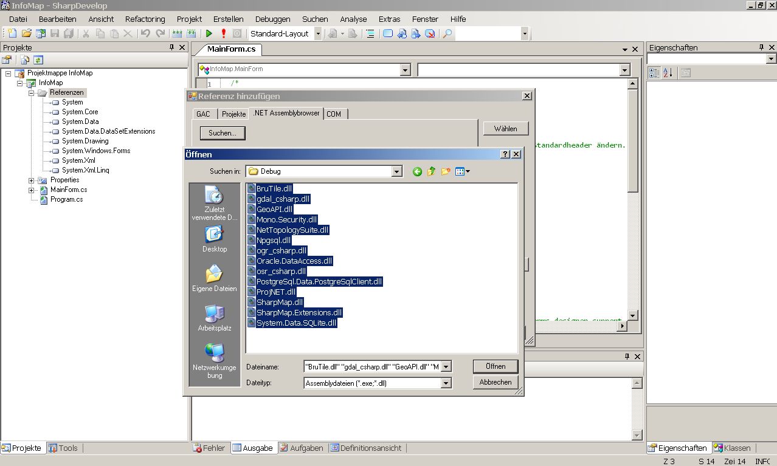Image resolution: width=777 pixels, height=466 pixels.
Task: Click the new folder icon in the dialog
Action: tap(446, 171)
